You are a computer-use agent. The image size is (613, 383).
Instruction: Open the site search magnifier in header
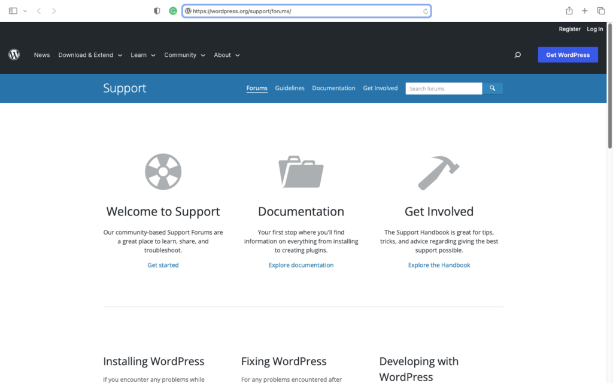coord(517,55)
